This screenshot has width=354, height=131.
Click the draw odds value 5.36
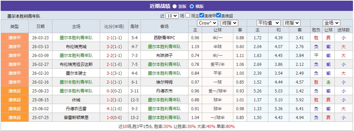pyautogui.click(x=279, y=109)
